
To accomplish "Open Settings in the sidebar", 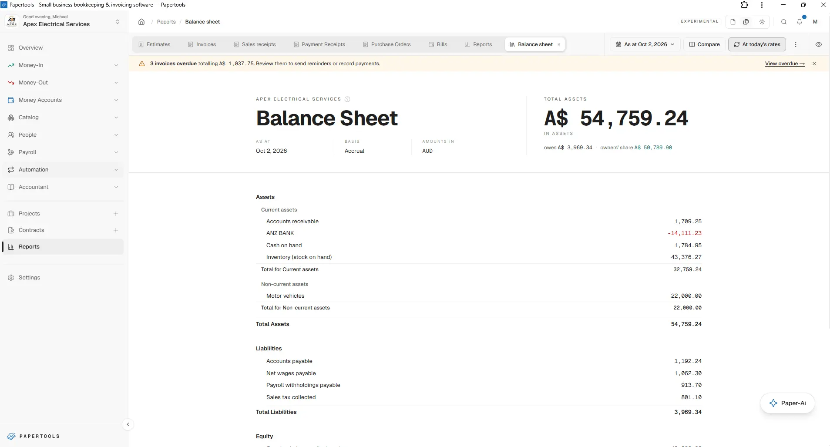I will point(63,278).
